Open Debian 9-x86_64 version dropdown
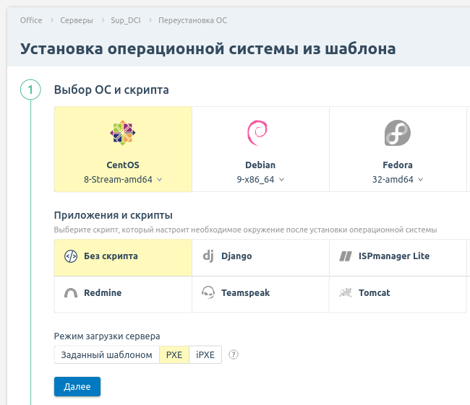Screen dimensions: 470x405 click(260, 180)
